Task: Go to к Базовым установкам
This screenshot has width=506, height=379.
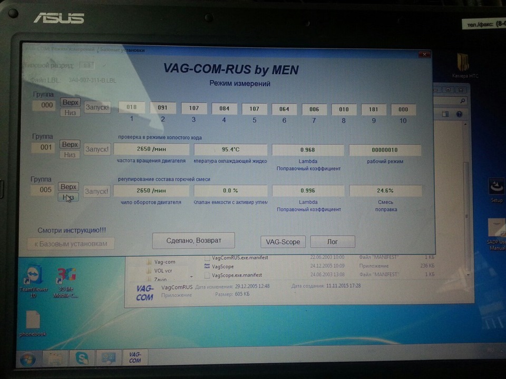Action: click(71, 244)
